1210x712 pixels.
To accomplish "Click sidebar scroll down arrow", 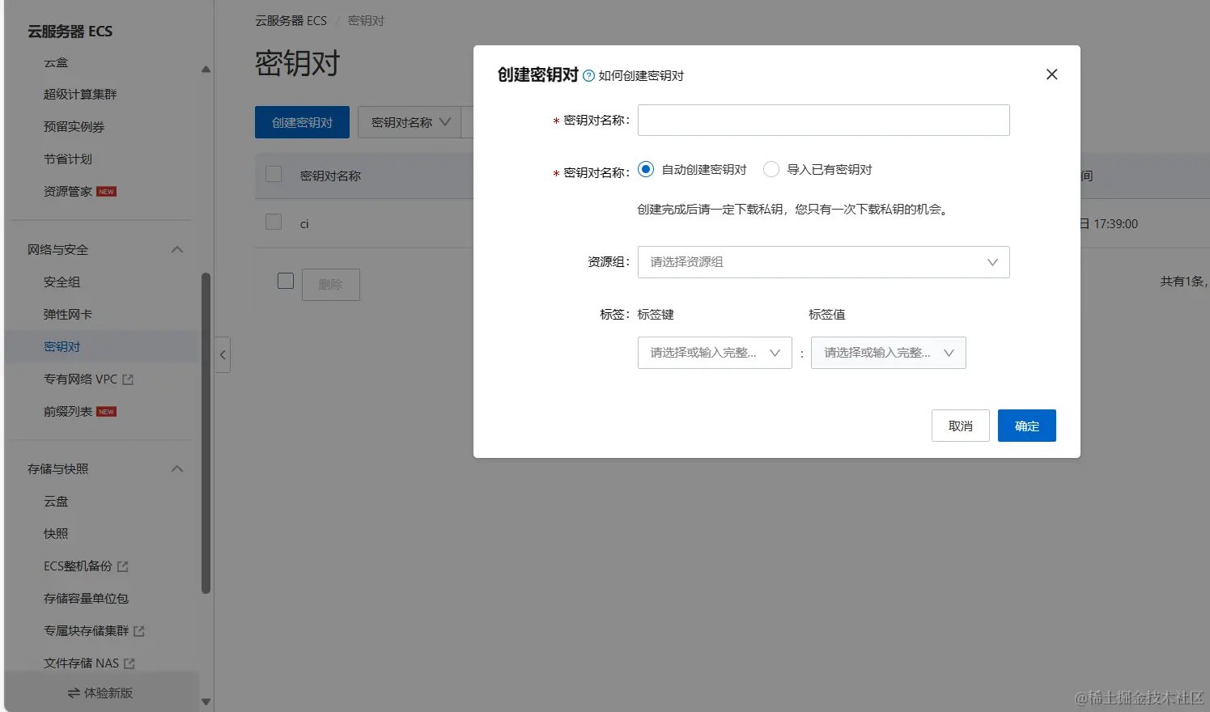I will (206, 701).
